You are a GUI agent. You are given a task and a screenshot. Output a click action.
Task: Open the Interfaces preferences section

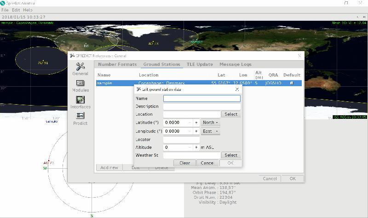click(x=80, y=102)
